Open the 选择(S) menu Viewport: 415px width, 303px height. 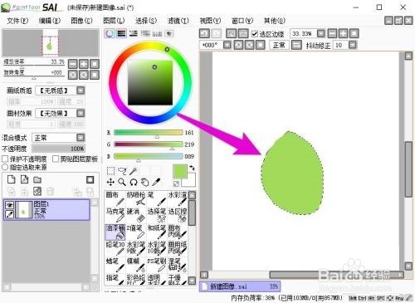pyautogui.click(x=146, y=21)
